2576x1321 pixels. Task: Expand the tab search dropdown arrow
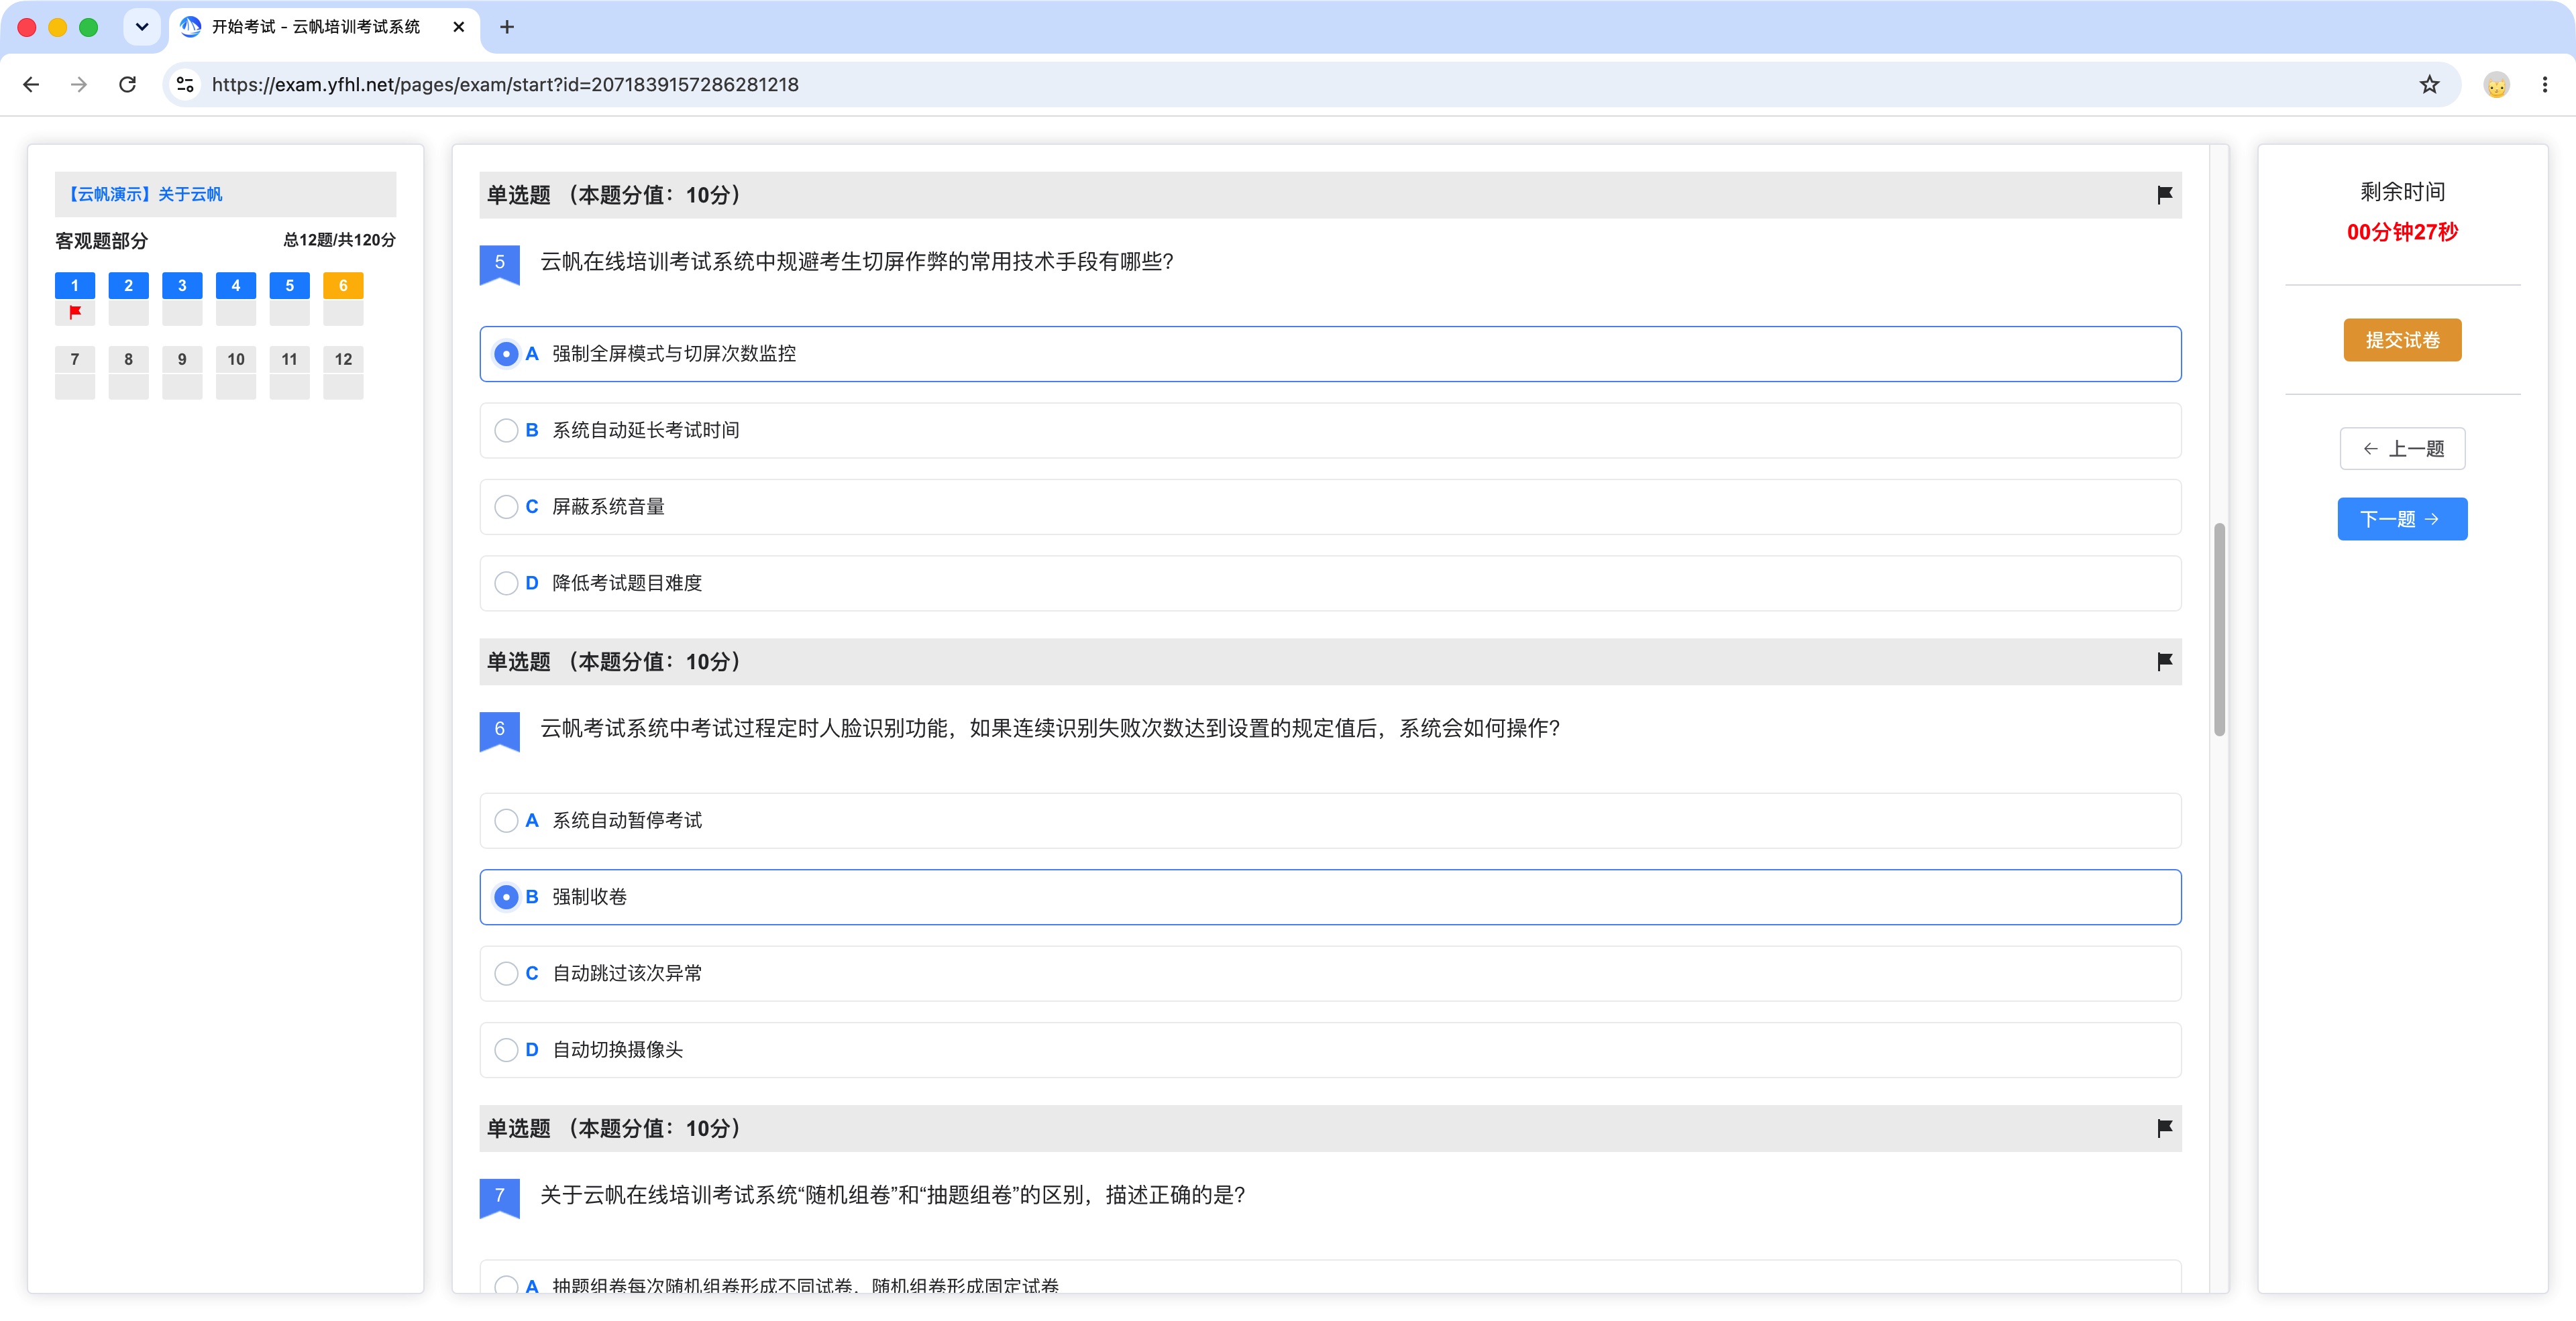142,27
